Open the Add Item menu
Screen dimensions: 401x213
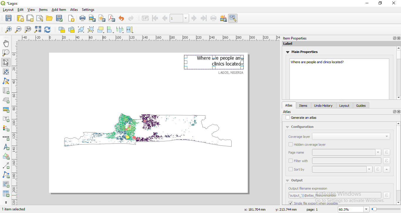pos(59,10)
